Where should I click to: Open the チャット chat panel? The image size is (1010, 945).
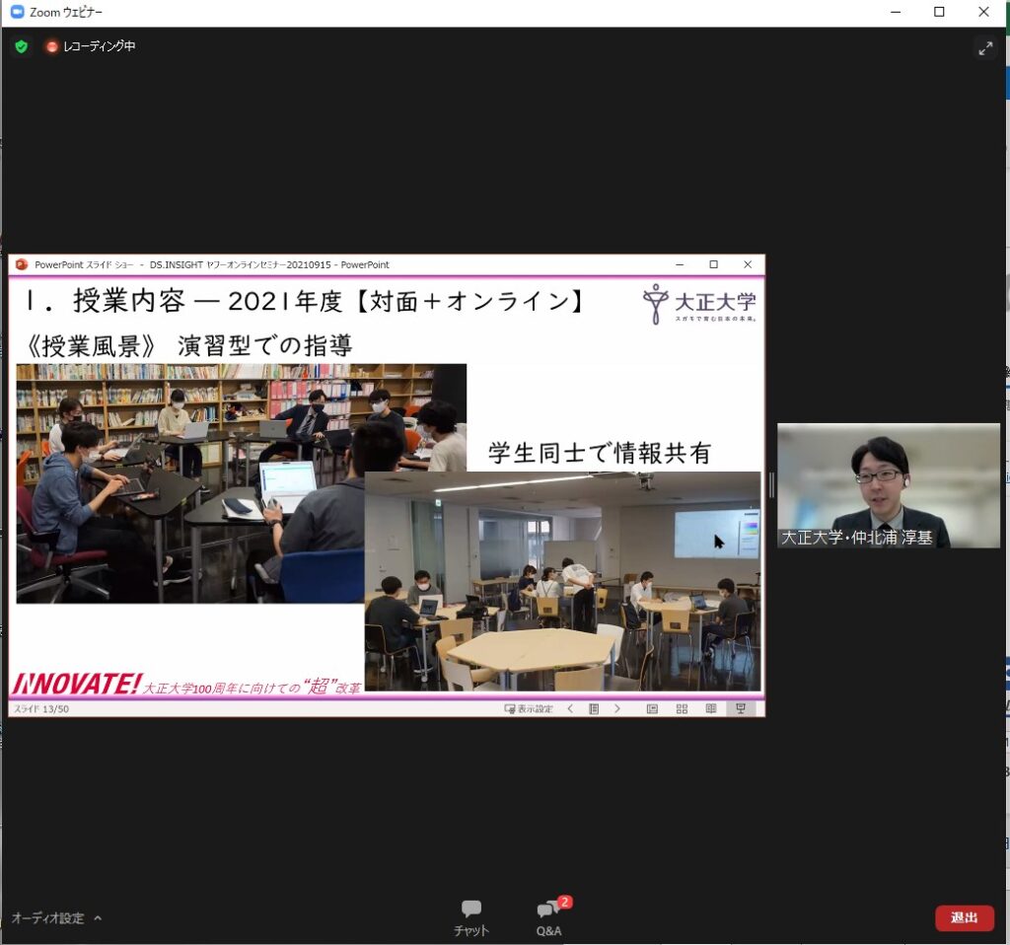(471, 916)
